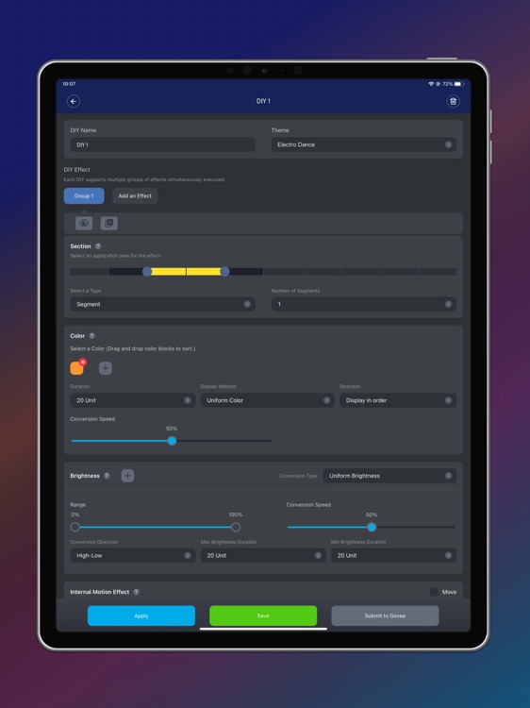Open Select a Type dropdown Segment

162,304
